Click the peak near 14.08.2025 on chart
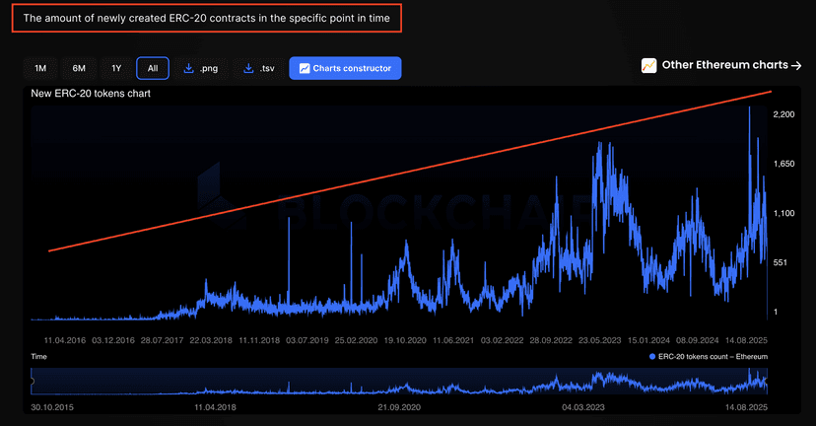 749,108
